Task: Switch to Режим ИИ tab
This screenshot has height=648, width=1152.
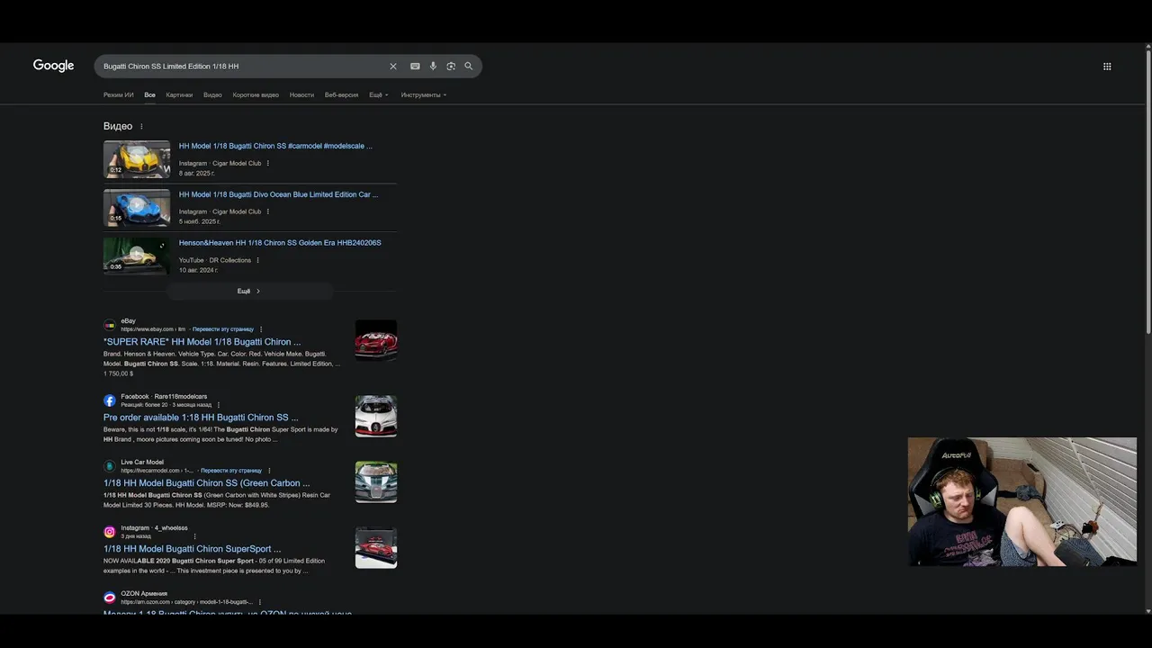Action: (119, 94)
